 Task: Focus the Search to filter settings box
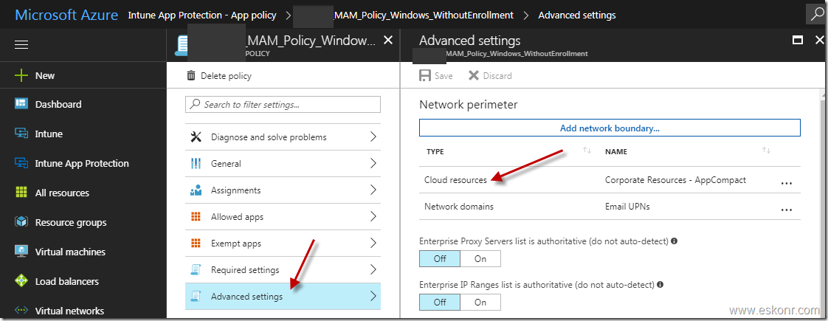283,105
